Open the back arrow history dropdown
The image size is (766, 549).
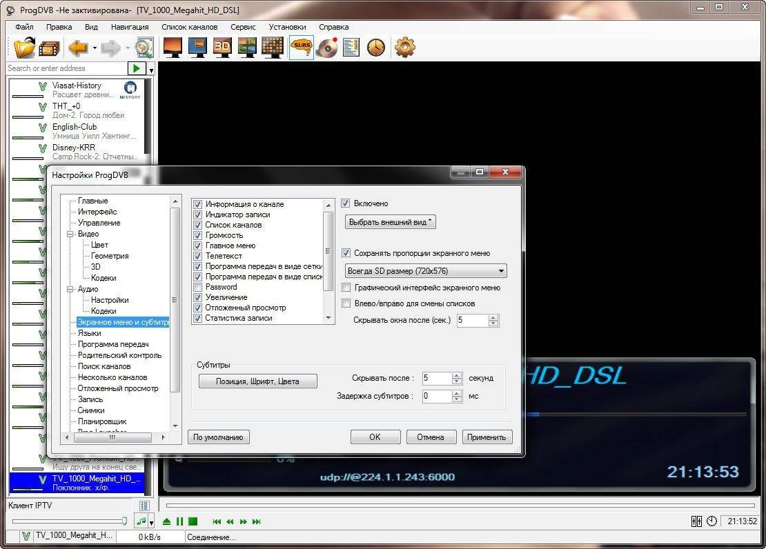tap(95, 48)
